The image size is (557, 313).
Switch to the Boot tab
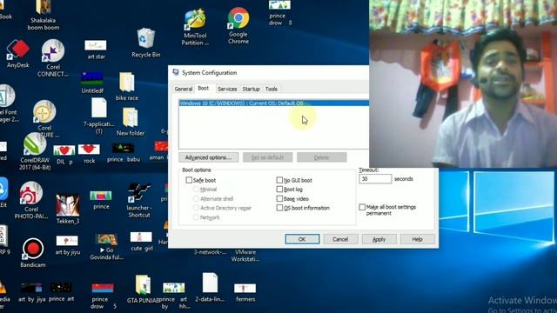point(204,89)
